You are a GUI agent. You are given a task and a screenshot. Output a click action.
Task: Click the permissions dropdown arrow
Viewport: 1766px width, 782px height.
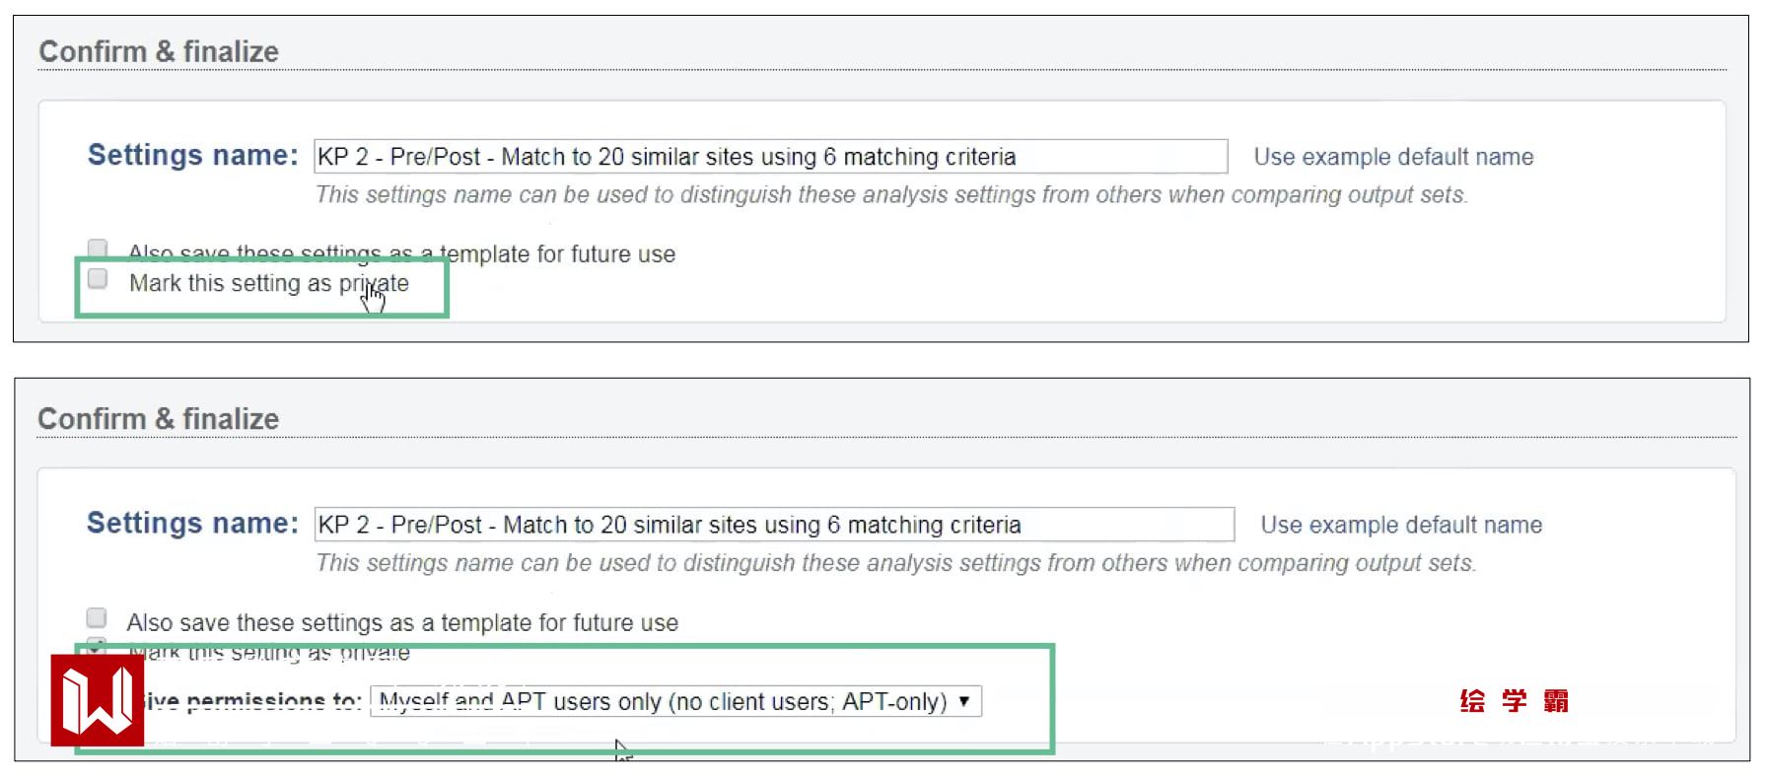(964, 701)
